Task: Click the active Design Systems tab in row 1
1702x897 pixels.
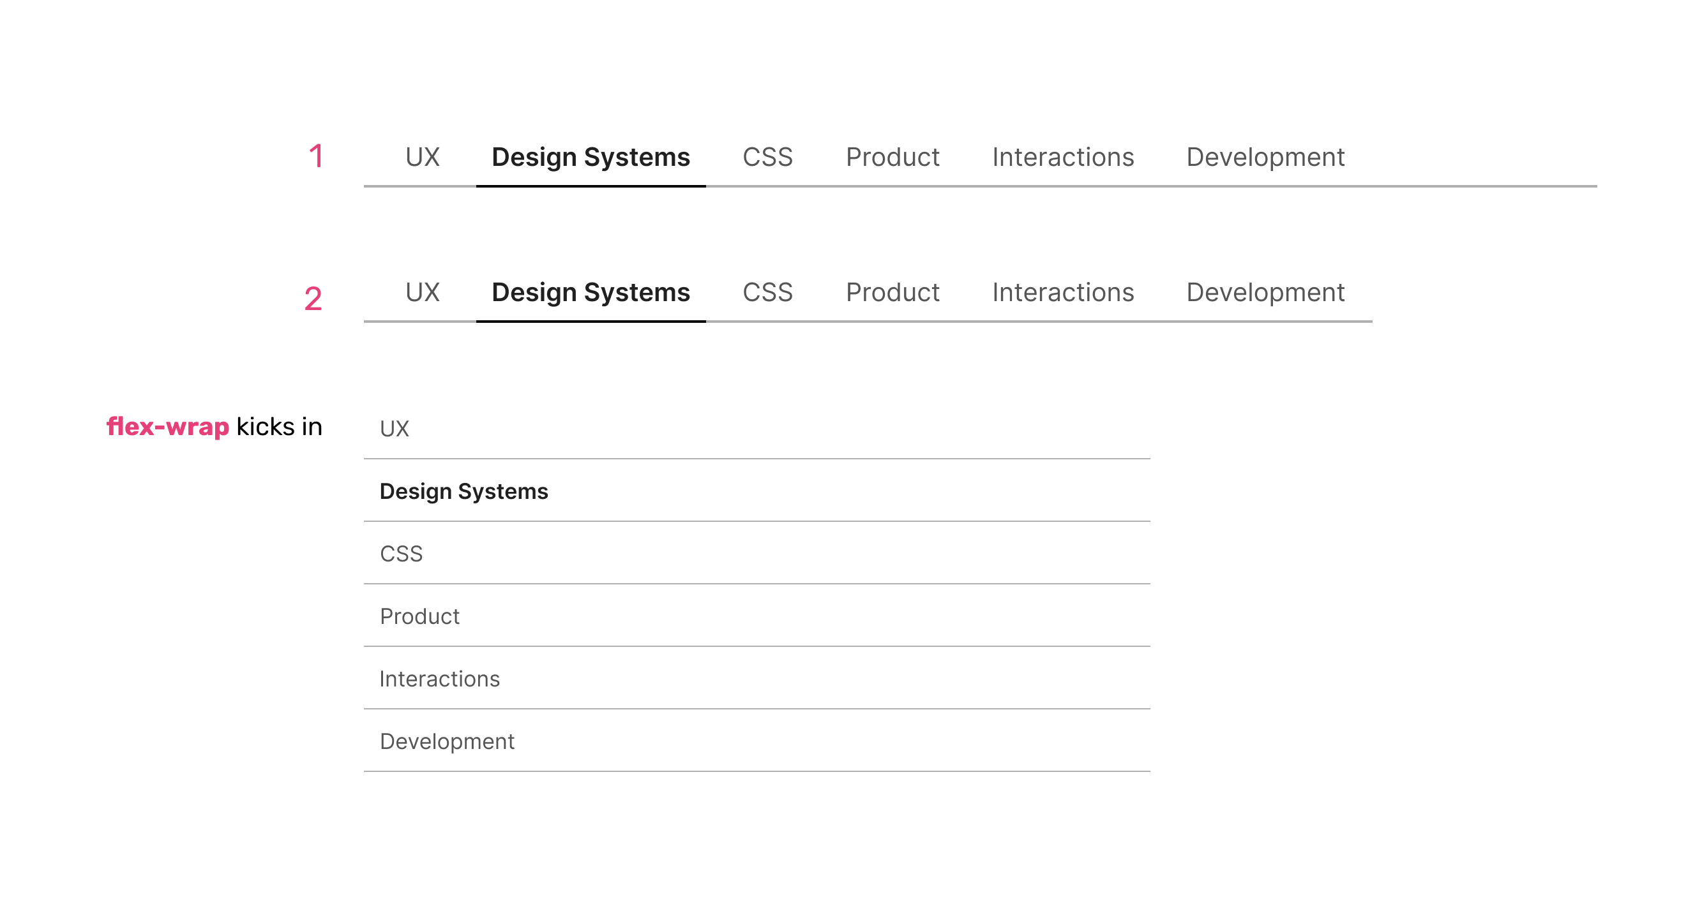Action: 591,157
